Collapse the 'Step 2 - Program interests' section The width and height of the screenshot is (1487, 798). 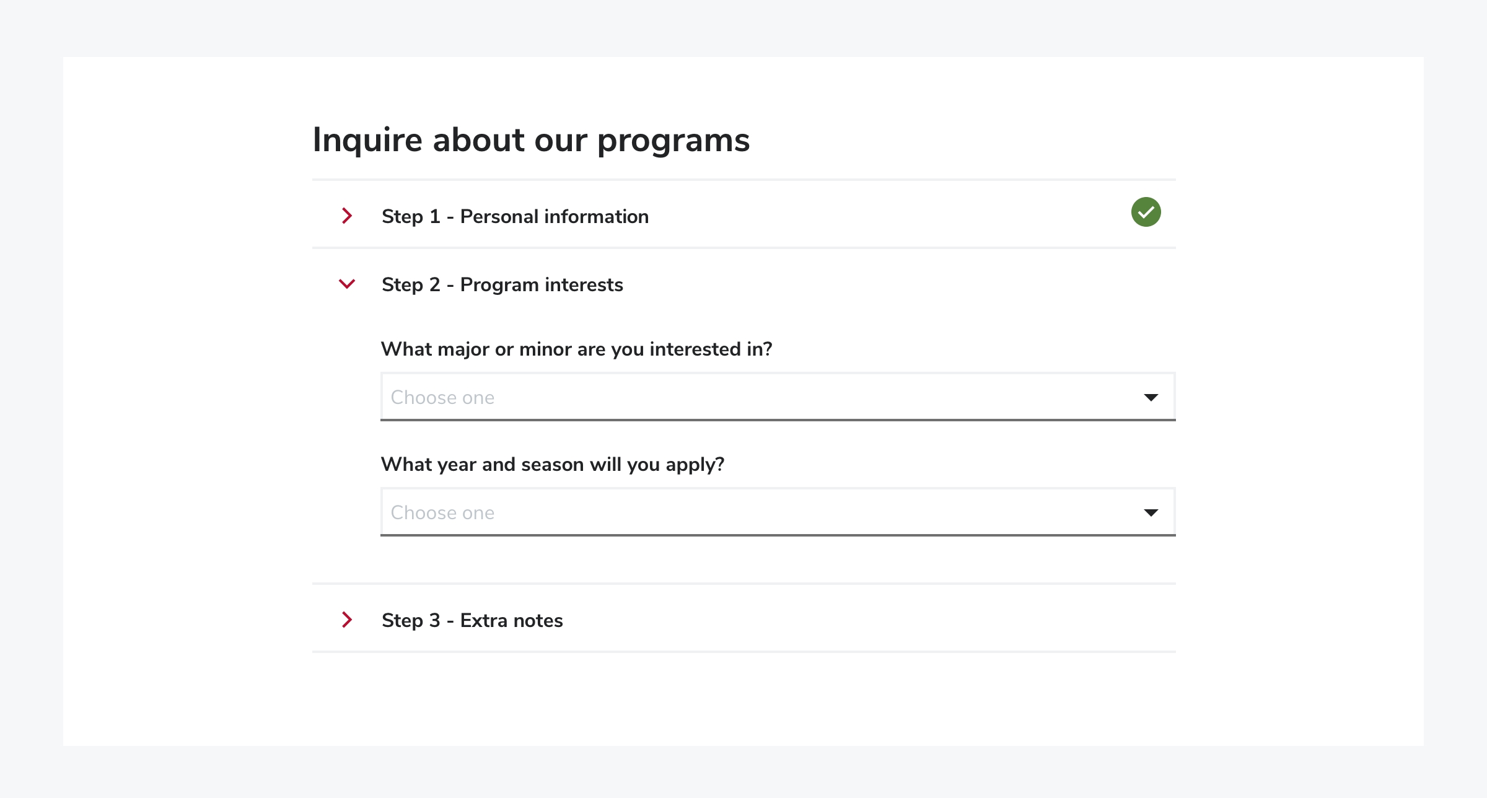tap(743, 284)
